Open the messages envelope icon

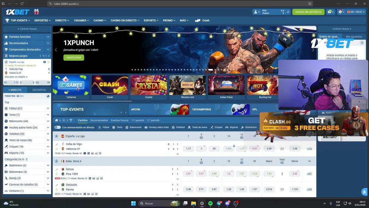click(331, 12)
